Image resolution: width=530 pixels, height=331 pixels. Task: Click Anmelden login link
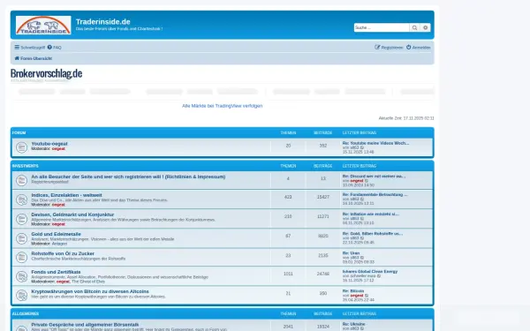pyautogui.click(x=419, y=48)
